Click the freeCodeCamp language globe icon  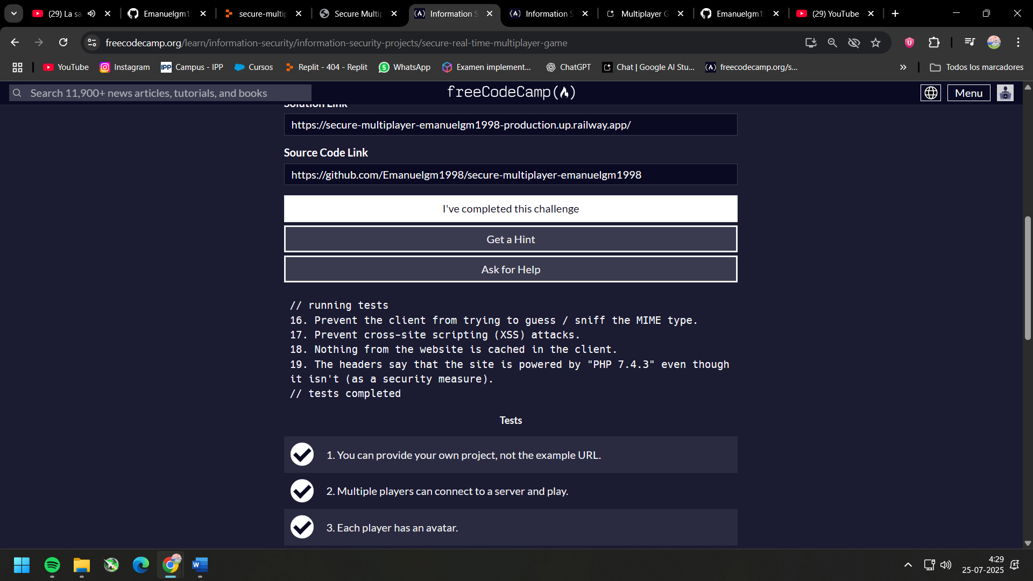(931, 93)
